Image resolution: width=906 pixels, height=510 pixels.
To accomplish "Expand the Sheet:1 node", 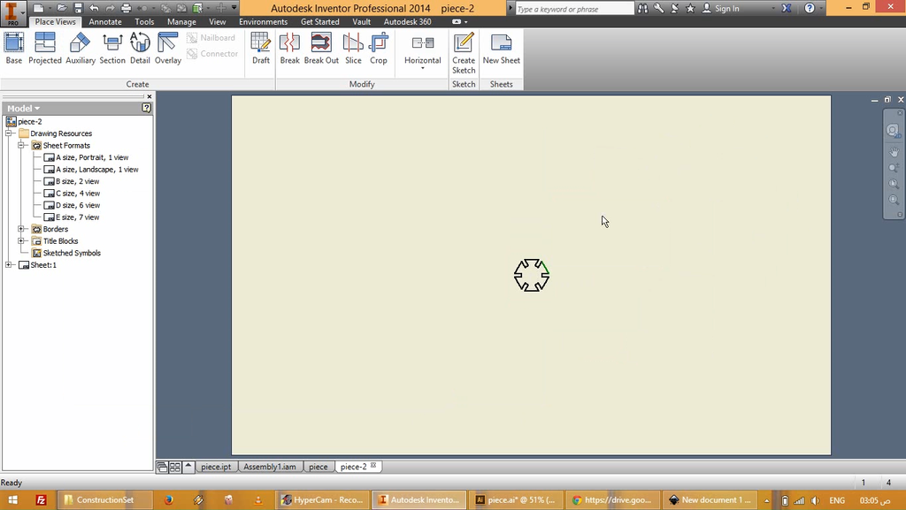I will point(9,265).
